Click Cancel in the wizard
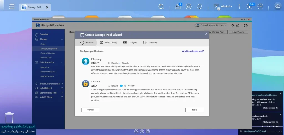The height and width of the screenshot is (135, 284). 90,110
